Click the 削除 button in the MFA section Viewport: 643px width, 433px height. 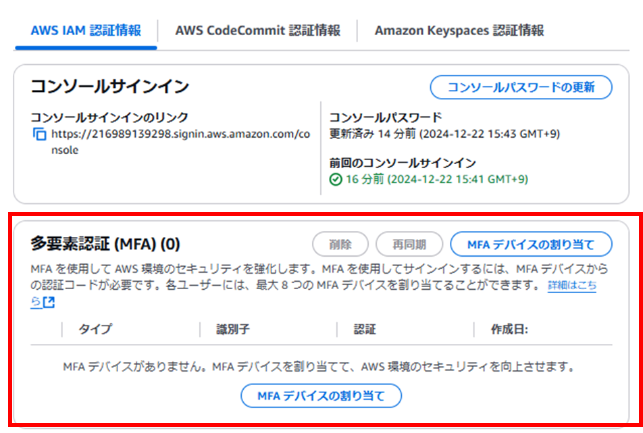point(340,245)
